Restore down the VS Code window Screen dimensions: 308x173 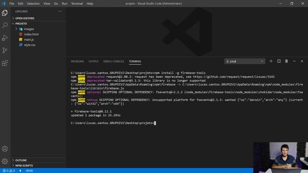[x=292, y=3]
